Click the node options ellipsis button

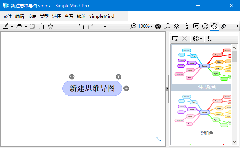(x=72, y=77)
